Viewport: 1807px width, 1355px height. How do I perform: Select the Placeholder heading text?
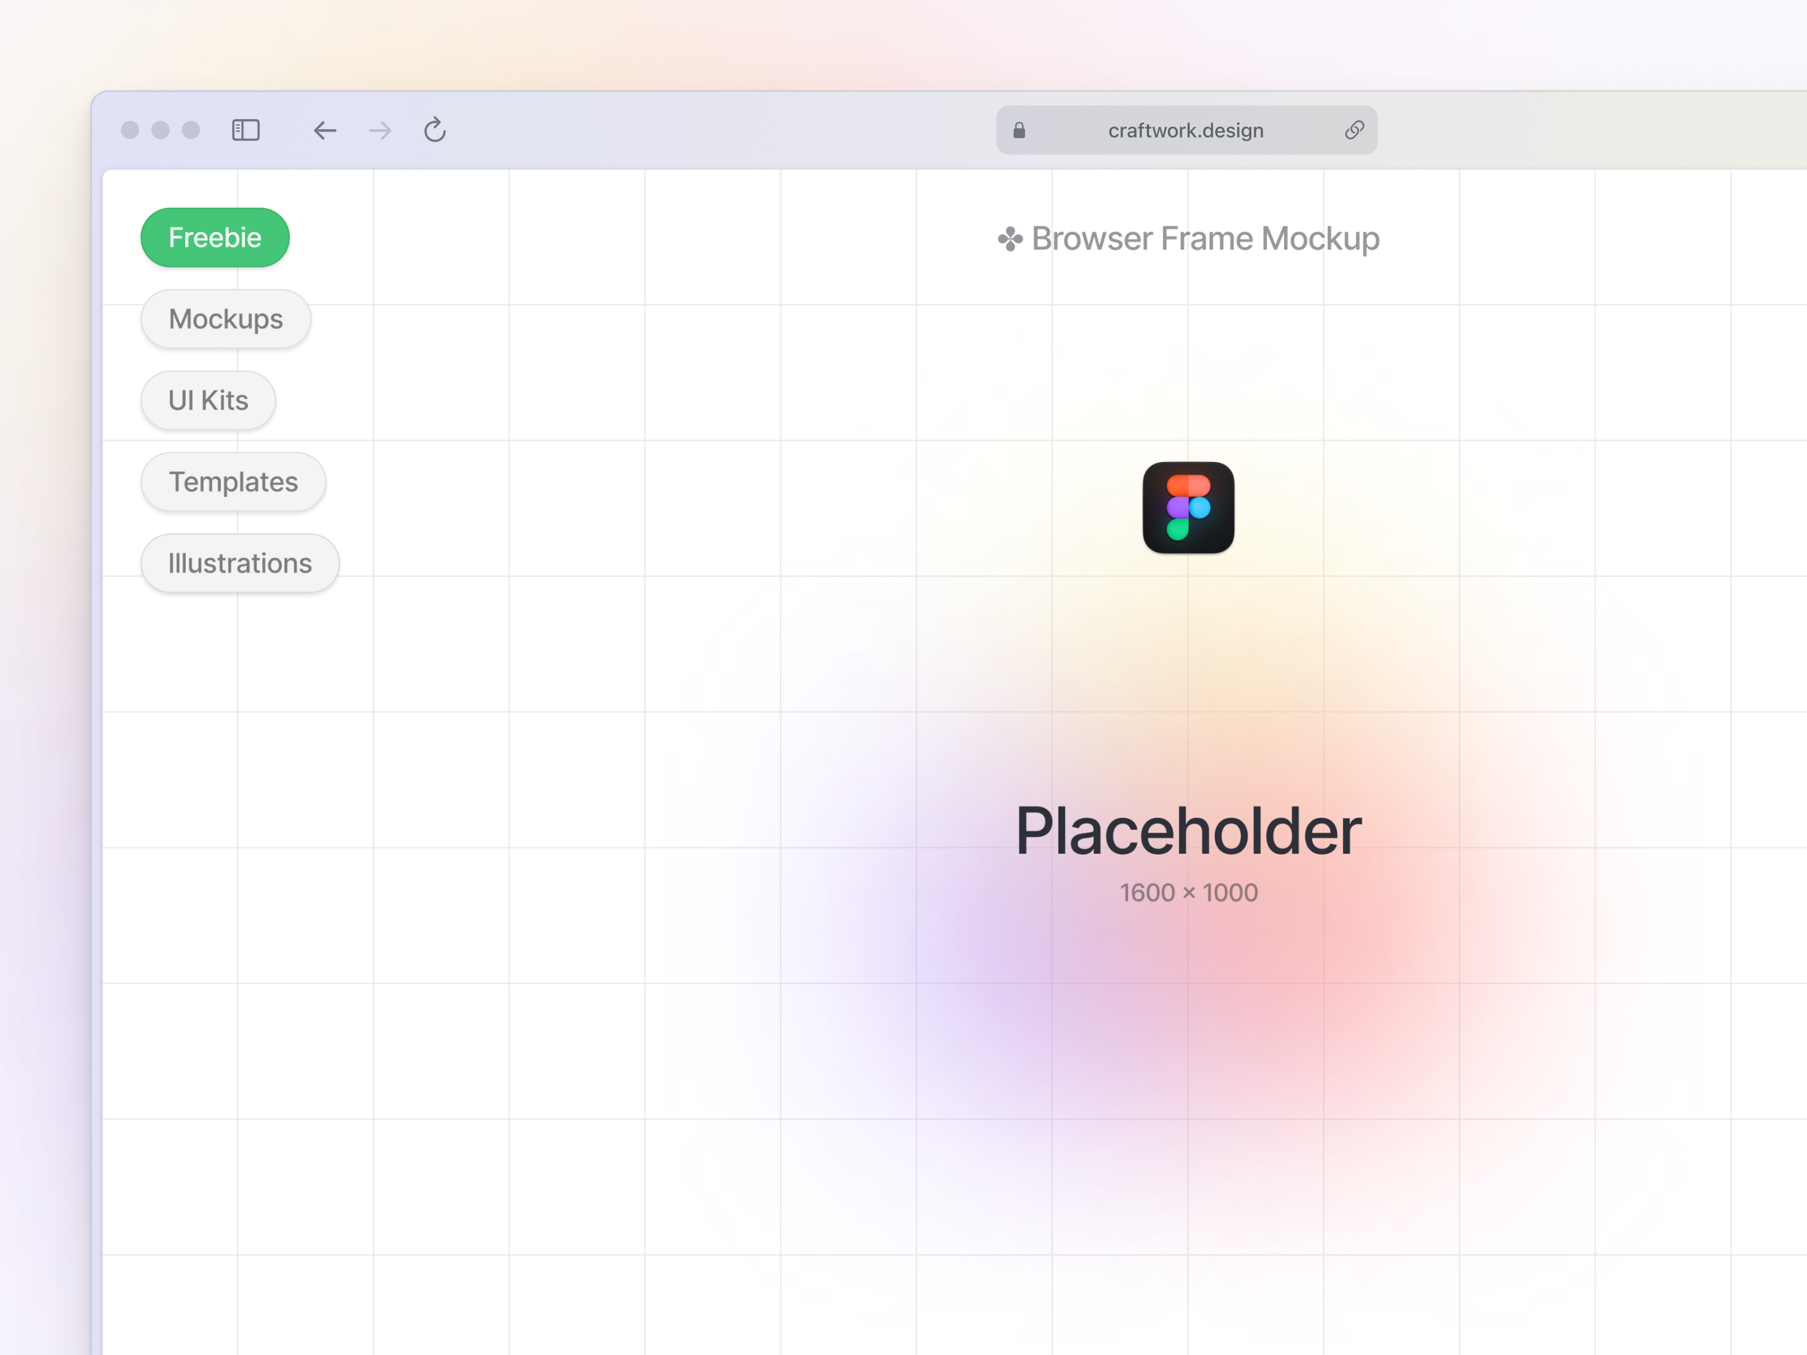pyautogui.click(x=1189, y=831)
